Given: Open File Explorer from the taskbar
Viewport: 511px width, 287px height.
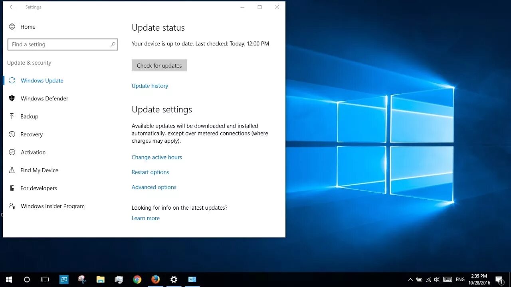Looking at the screenshot, I should (101, 279).
